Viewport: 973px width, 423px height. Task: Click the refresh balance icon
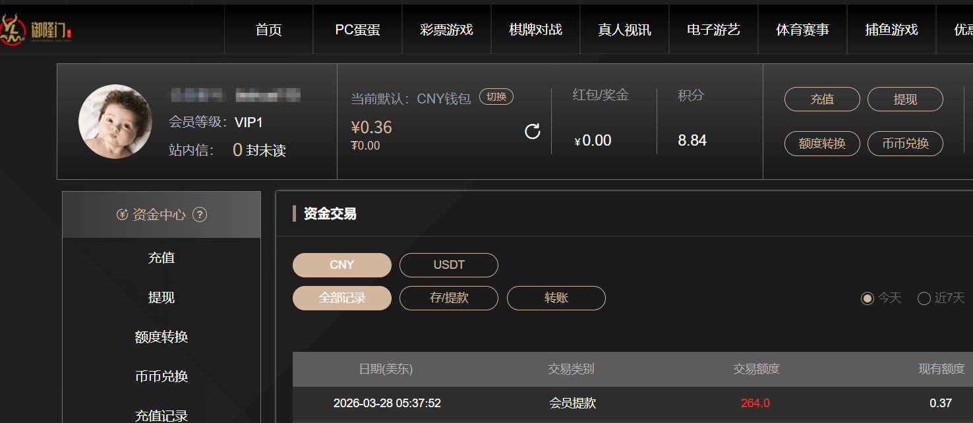533,131
